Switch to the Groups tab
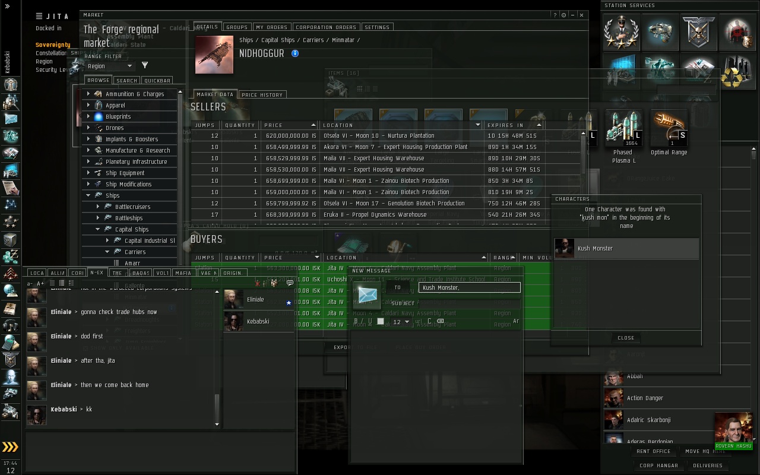 [237, 27]
